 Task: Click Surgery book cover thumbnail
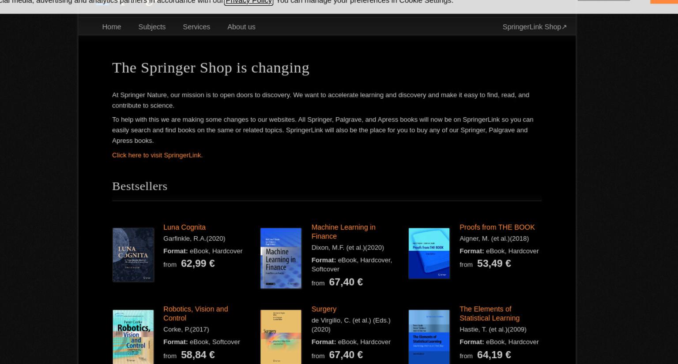pos(281,337)
